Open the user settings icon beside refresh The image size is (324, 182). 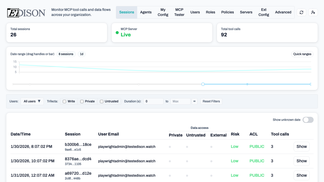(313, 12)
